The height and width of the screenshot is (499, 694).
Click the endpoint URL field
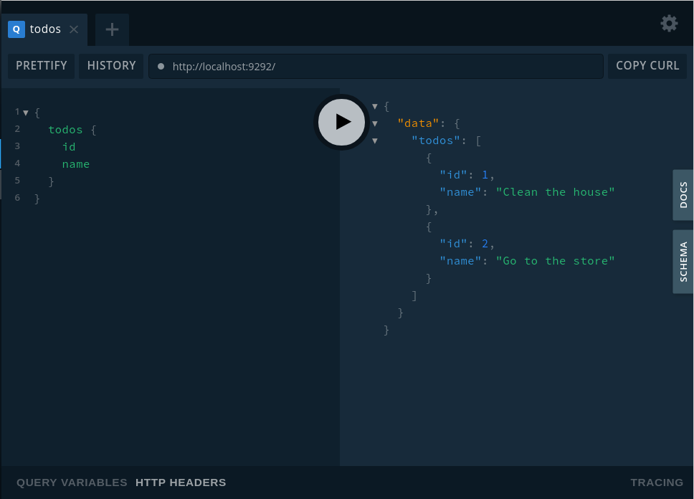click(380, 66)
